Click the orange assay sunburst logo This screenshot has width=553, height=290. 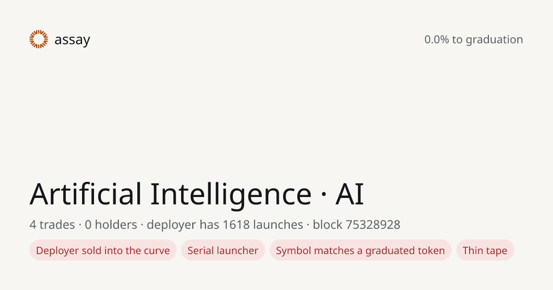(x=39, y=39)
